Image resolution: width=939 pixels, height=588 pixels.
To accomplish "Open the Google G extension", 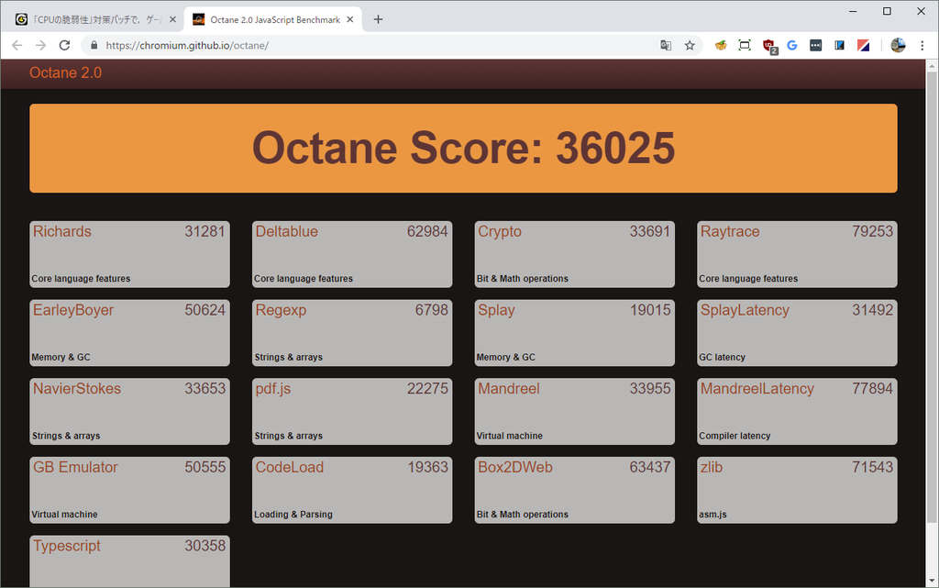I will coord(791,46).
